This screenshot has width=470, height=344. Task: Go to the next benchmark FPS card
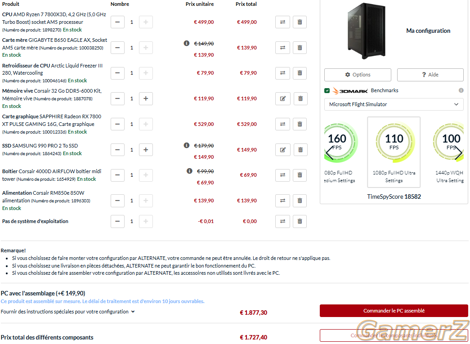[459, 153]
